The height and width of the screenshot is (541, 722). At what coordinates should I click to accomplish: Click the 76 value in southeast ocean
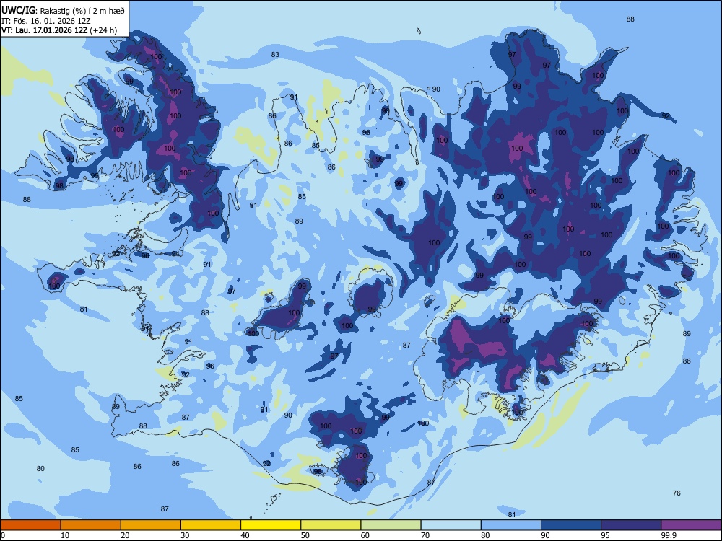point(677,493)
